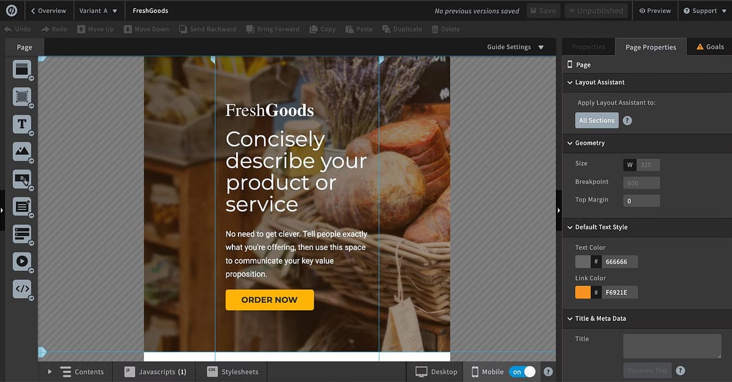Open the Variant A dropdown
732x382 pixels.
click(x=98, y=10)
